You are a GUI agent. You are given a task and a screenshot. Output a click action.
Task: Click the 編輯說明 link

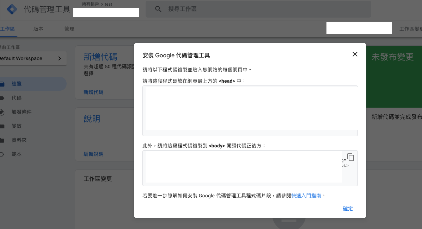(x=93, y=154)
